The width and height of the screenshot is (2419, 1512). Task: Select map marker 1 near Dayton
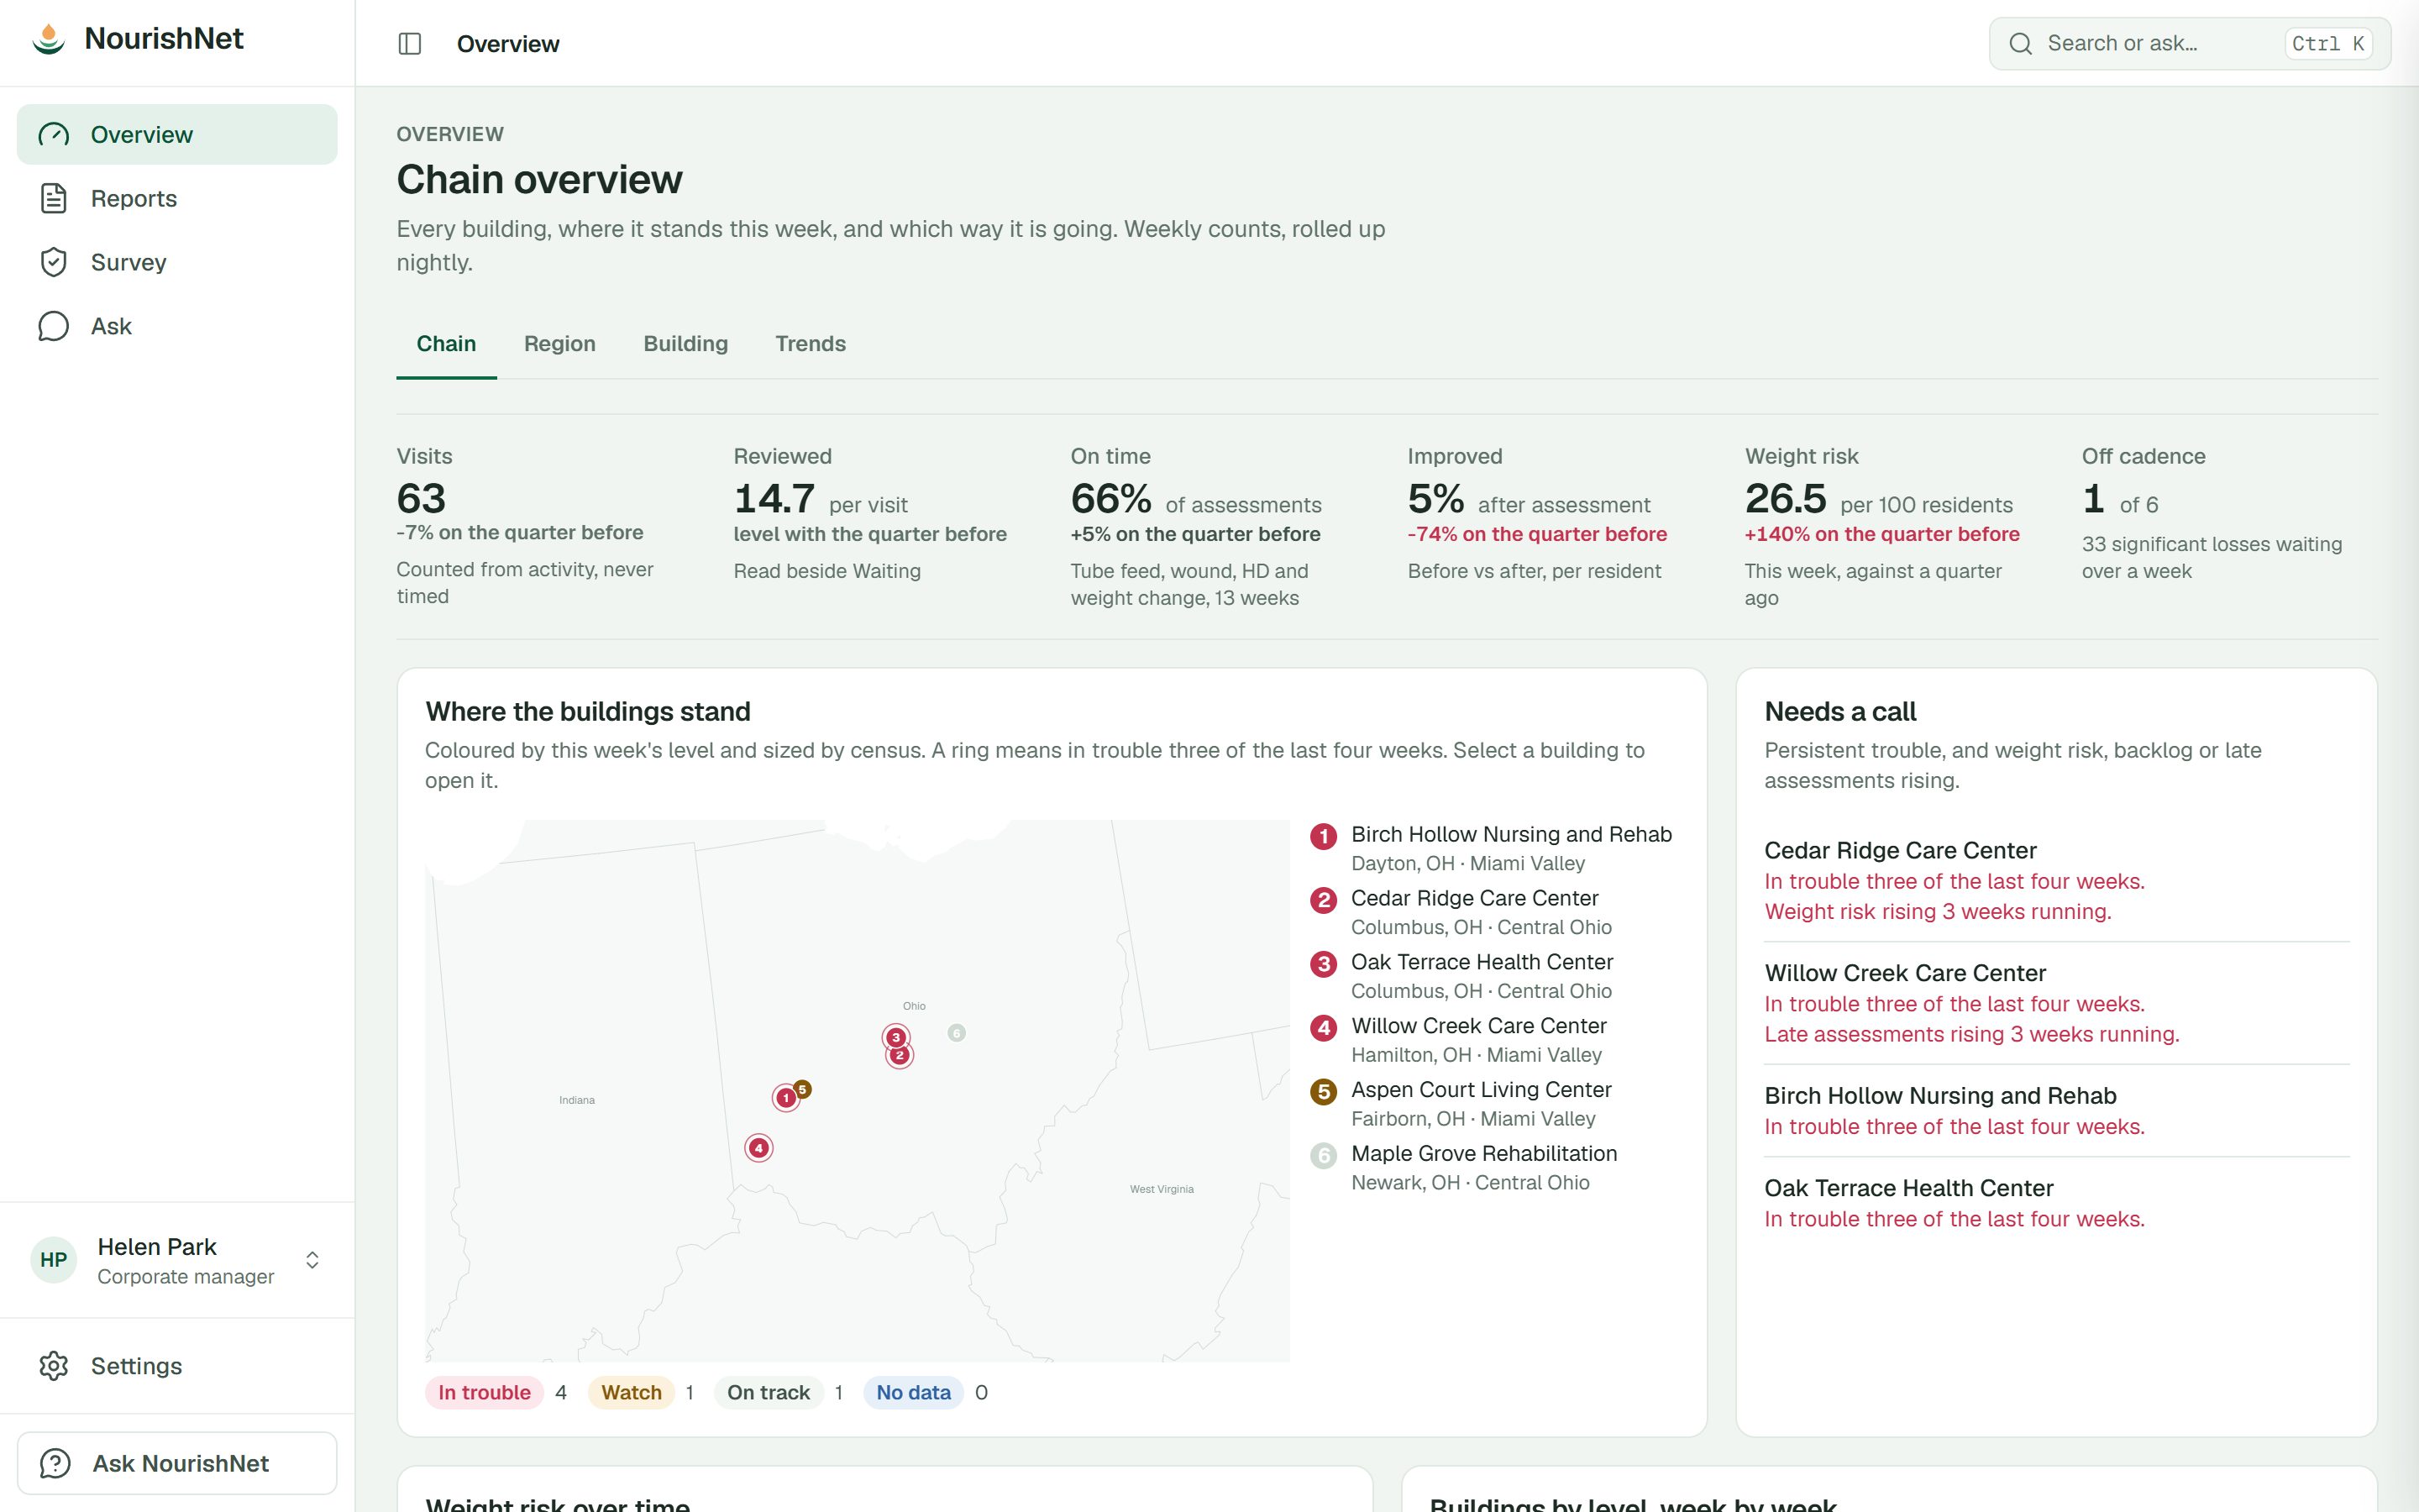click(785, 1098)
